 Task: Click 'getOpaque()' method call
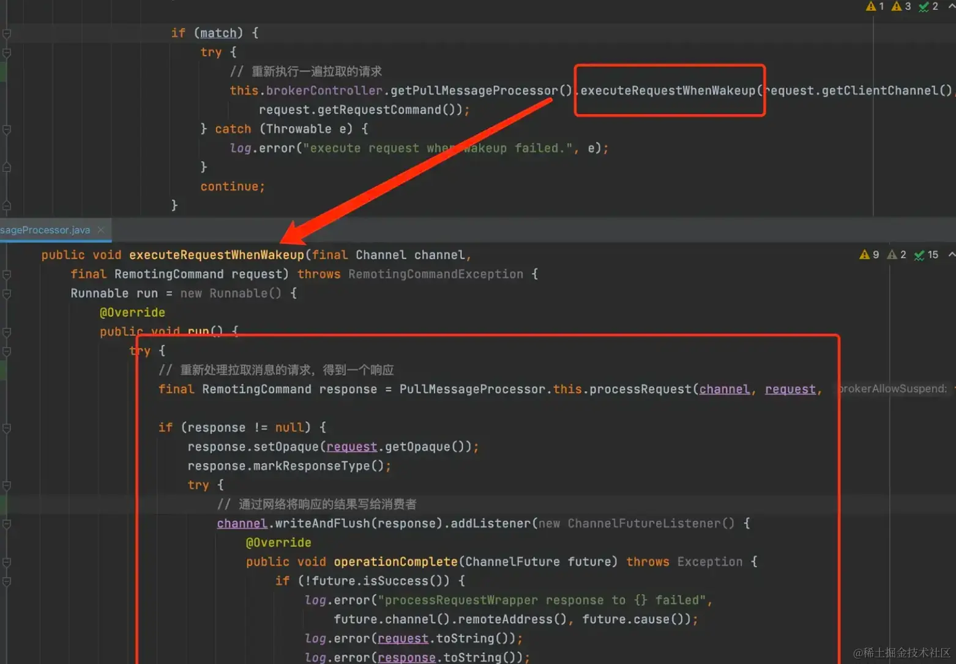coord(428,447)
